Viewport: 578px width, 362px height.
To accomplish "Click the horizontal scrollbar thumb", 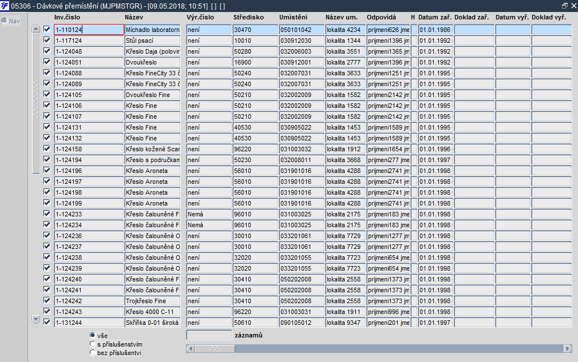I will (x=215, y=348).
